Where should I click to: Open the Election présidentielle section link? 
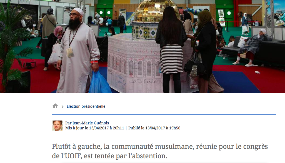pos(86,106)
